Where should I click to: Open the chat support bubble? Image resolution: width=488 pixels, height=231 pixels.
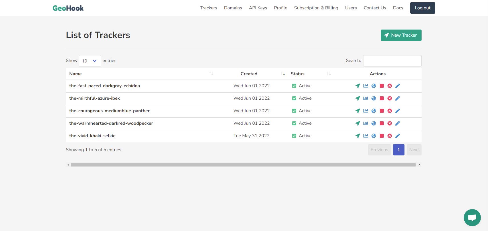click(x=472, y=218)
